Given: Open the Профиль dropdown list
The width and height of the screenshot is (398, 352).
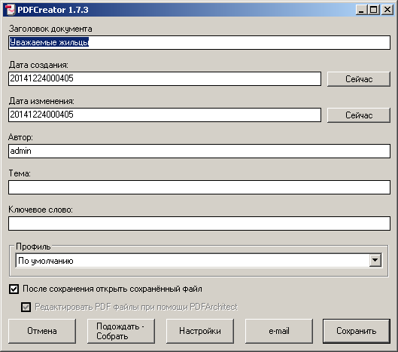Looking at the screenshot, I should (375, 260).
